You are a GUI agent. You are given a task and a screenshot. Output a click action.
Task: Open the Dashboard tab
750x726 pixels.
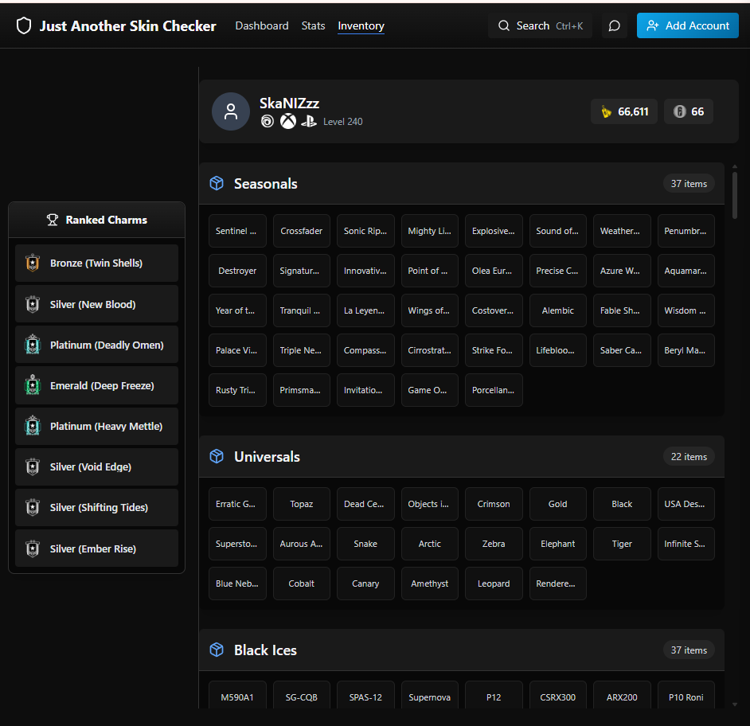click(262, 25)
